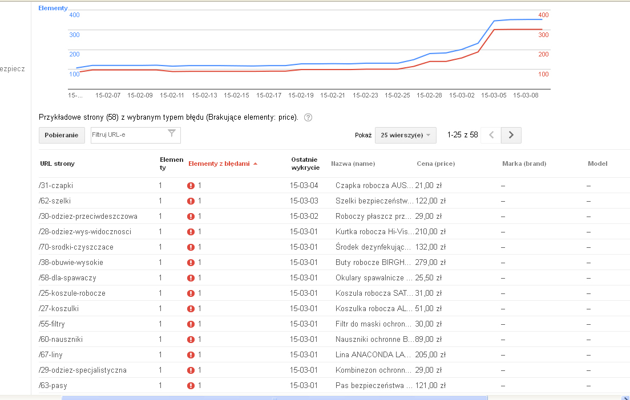Click error icon in /38-obuwie-wysokie row
630x400 pixels.
tap(191, 263)
